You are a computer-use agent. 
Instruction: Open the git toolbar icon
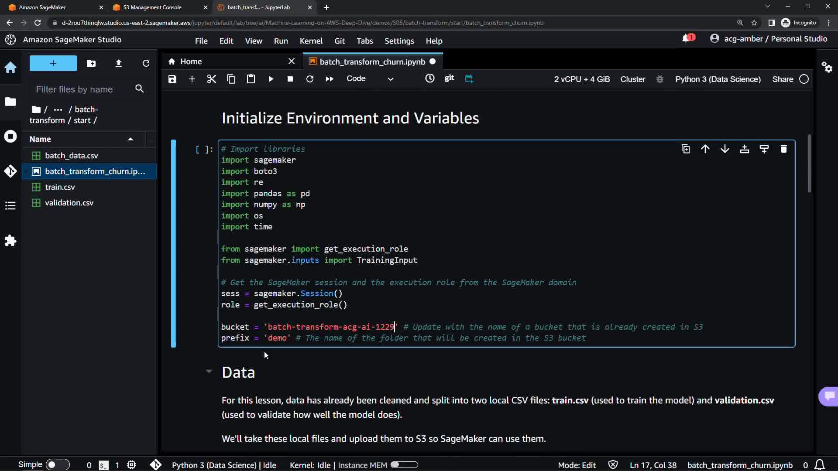point(449,78)
